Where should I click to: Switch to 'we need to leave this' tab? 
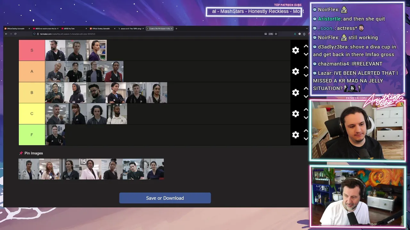coord(46,28)
